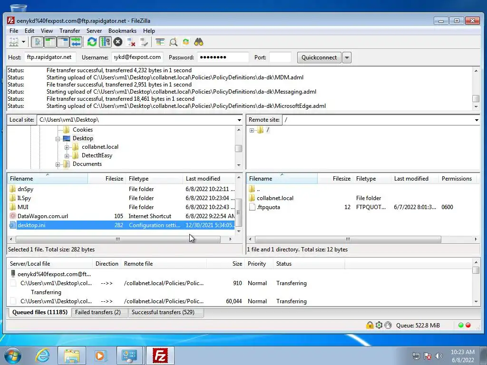Expand the remote root folder node

[252, 130]
